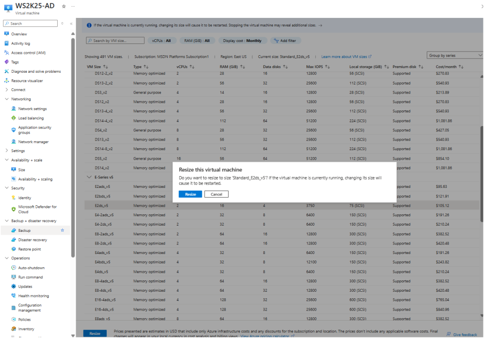Image resolution: width=484 pixels, height=338 pixels.
Task: Favorite the VM with the star icon
Action: click(64, 6)
